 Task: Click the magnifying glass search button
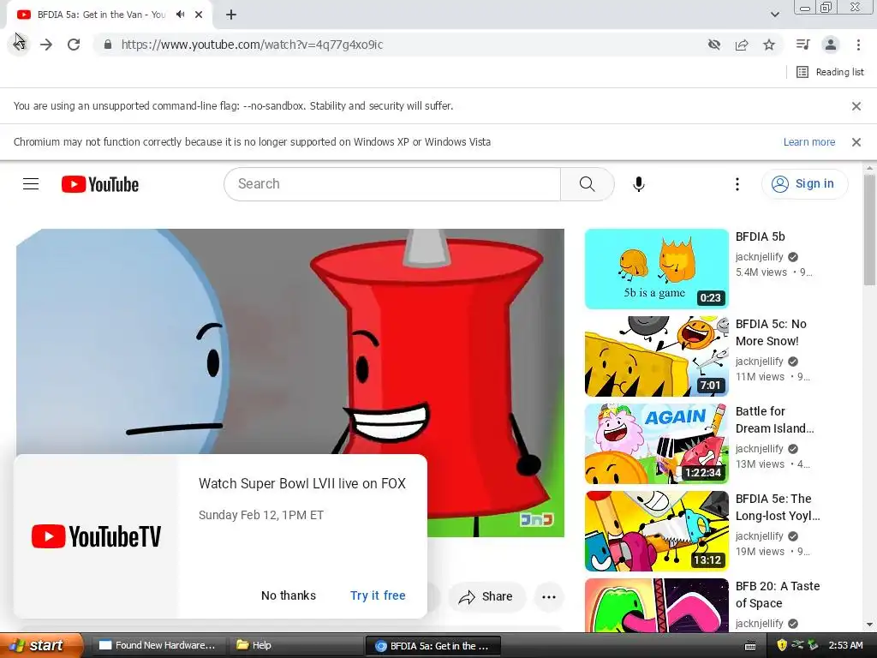coord(588,184)
